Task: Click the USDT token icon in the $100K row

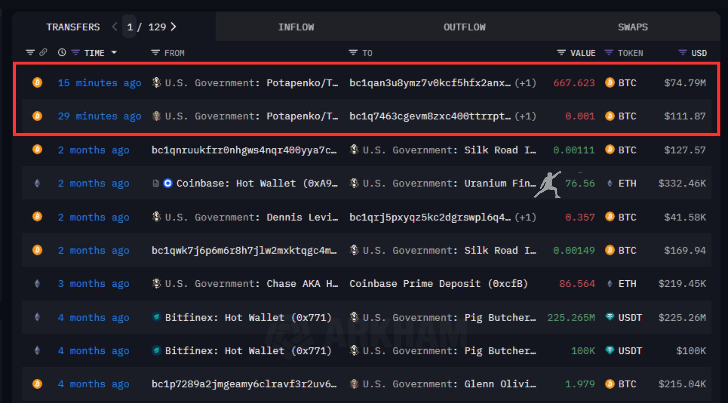Action: coord(610,350)
